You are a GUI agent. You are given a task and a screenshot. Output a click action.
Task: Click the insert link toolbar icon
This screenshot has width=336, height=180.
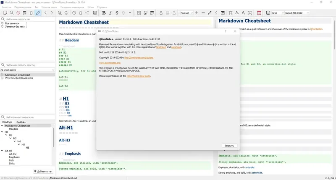pyautogui.click(x=139, y=13)
